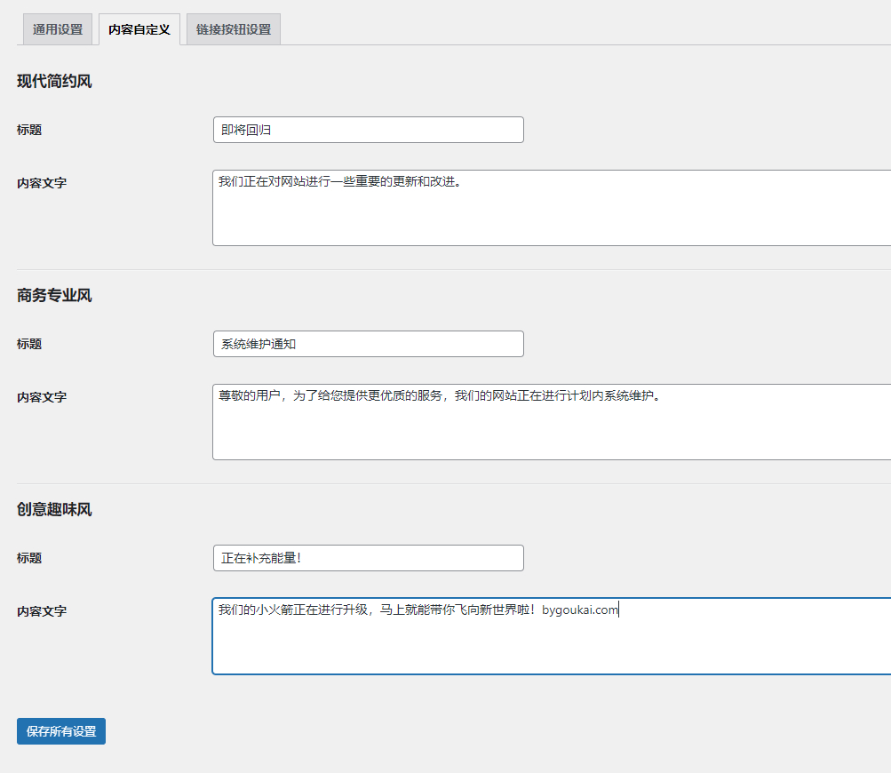Image resolution: width=891 pixels, height=773 pixels.
Task: Click the 商务专业风 section heading
Action: click(x=54, y=296)
